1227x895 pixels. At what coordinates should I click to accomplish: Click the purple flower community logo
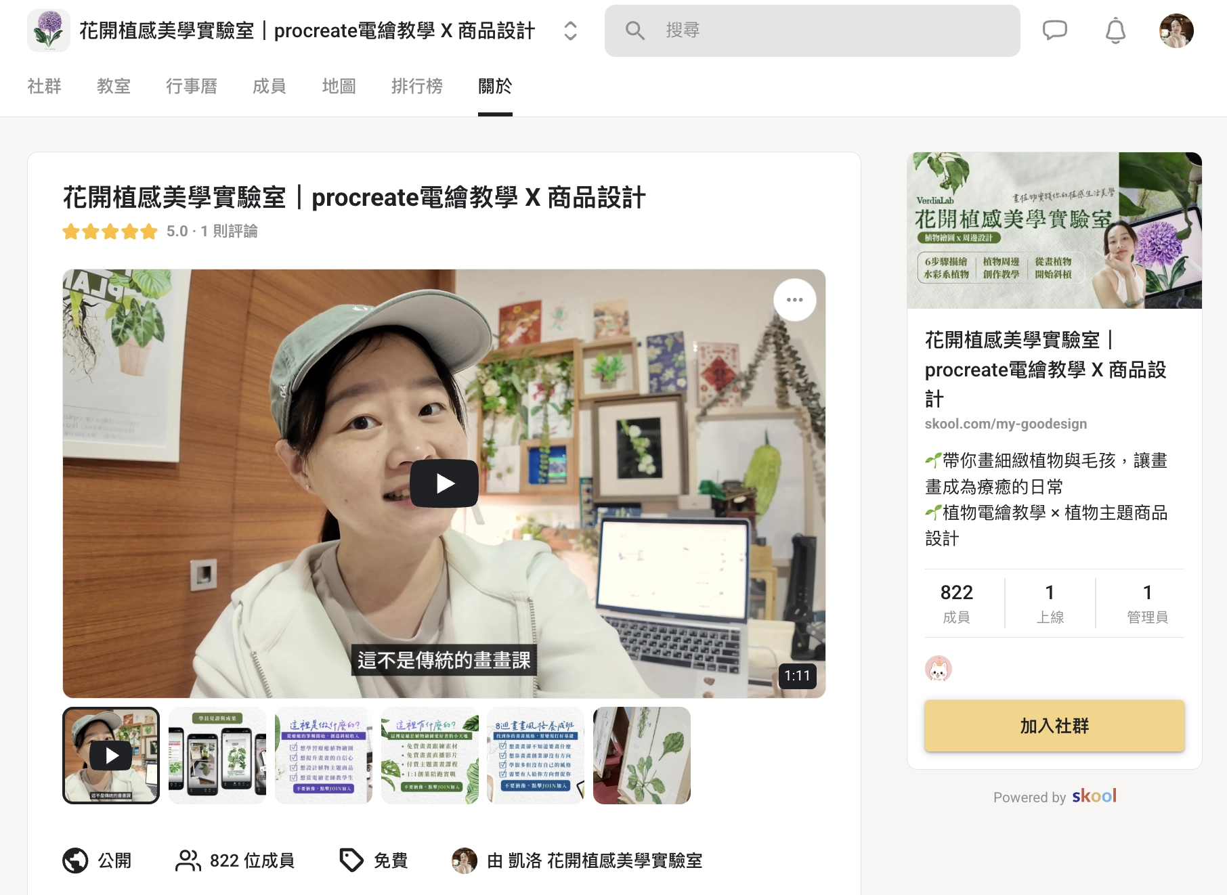49,30
